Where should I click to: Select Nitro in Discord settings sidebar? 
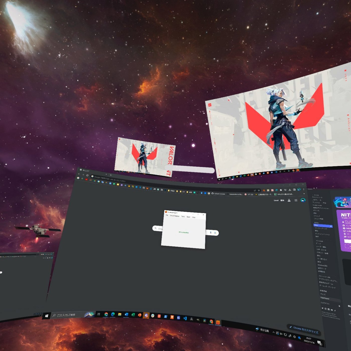coord(323,226)
